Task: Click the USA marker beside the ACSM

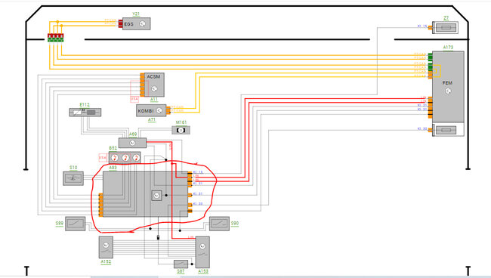Action: coord(134,99)
